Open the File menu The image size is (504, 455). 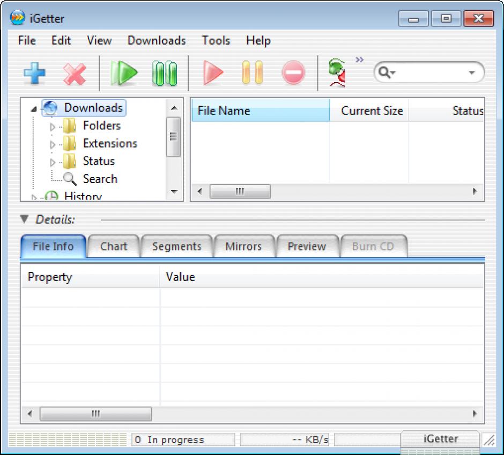click(27, 41)
